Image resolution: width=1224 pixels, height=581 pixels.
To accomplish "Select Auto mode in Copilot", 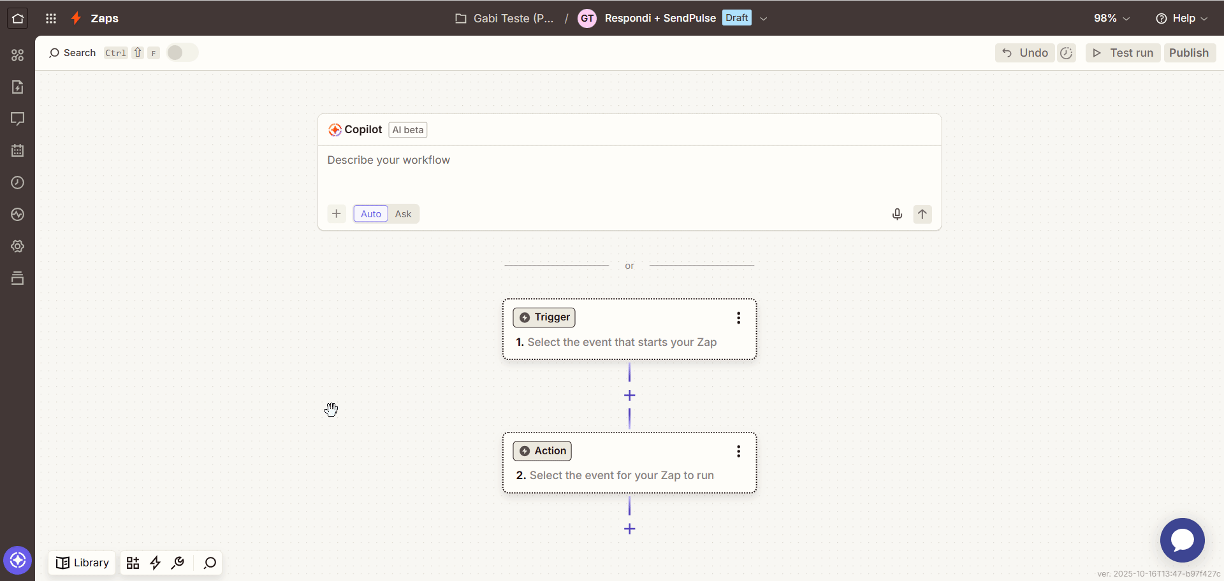I will [x=370, y=214].
